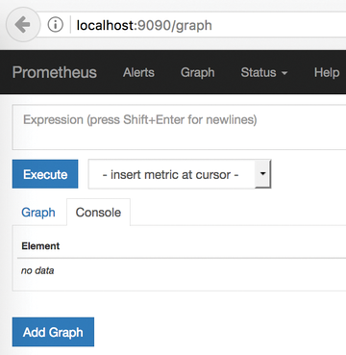Click the caret beside Status
The width and height of the screenshot is (346, 355).
tap(284, 73)
